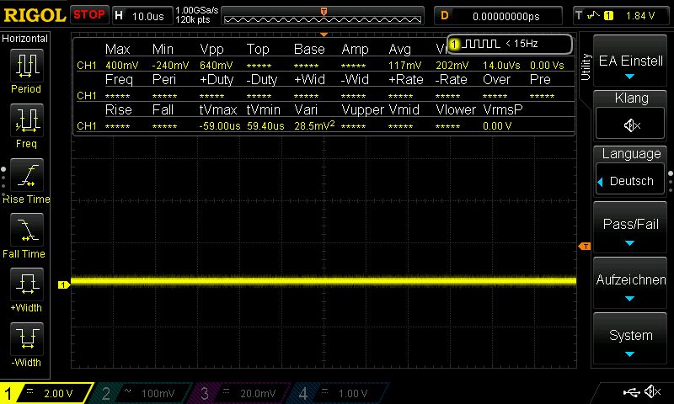Toggle the Klang sound mute icon
Image resolution: width=674 pixels, height=404 pixels.
[630, 125]
